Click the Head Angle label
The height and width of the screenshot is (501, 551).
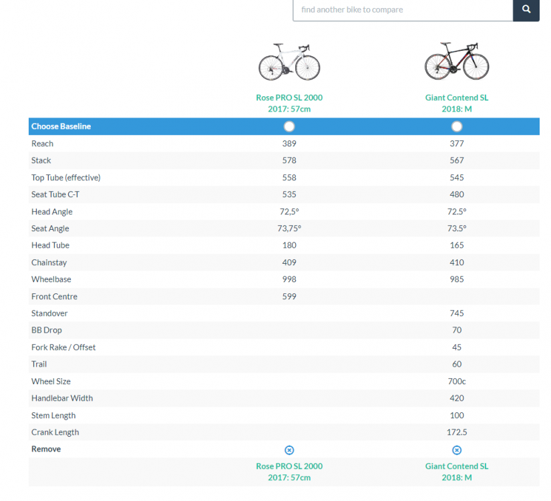click(51, 212)
